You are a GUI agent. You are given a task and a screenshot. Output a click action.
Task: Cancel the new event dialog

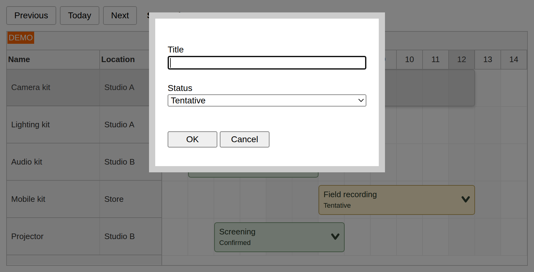pos(244,139)
